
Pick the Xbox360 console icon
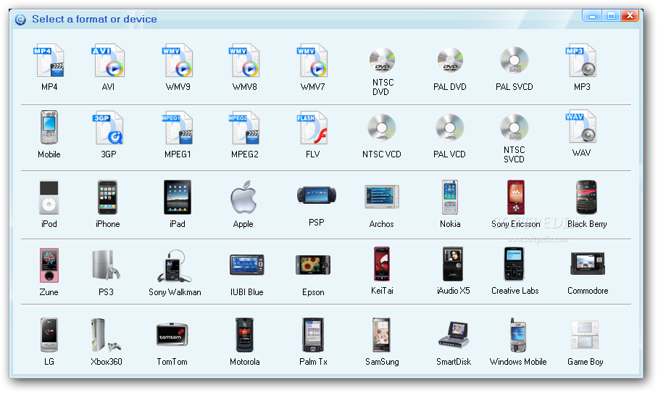click(107, 335)
